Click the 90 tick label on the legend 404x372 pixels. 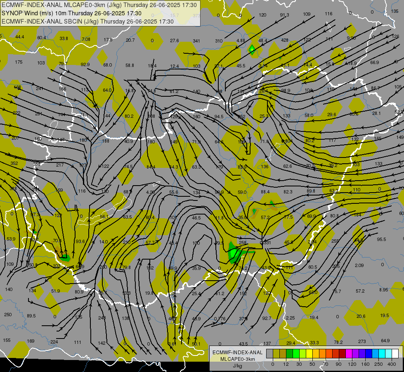click(x=338, y=364)
